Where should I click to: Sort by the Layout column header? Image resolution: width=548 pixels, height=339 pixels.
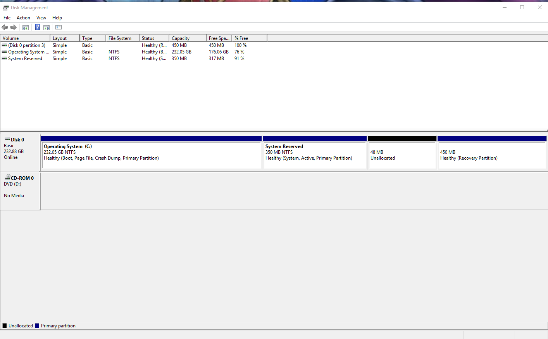point(65,38)
